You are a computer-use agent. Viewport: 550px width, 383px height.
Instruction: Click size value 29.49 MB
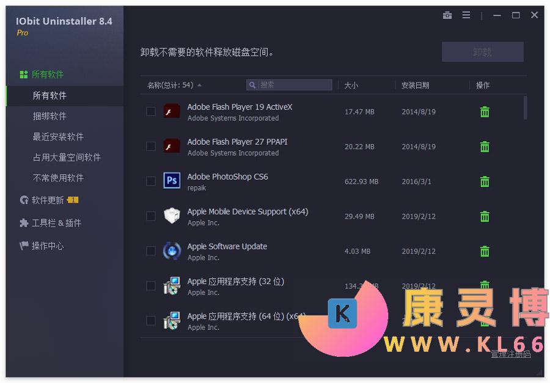(x=359, y=216)
